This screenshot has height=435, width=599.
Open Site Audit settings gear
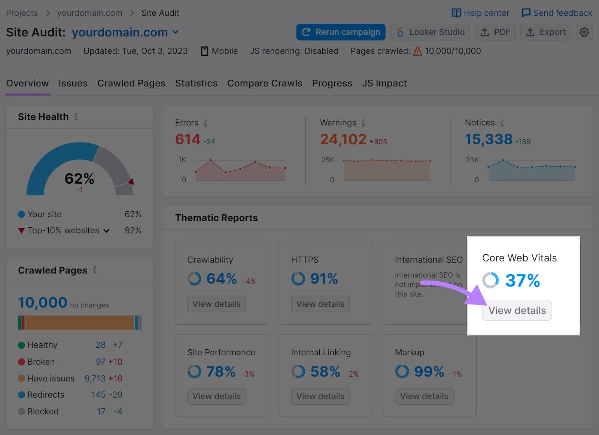(584, 32)
